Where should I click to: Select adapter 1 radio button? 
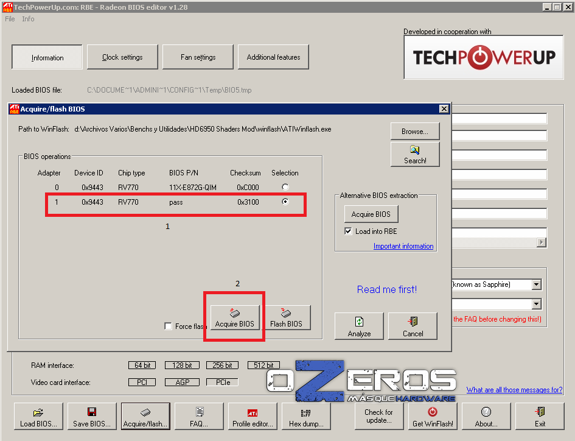click(285, 202)
